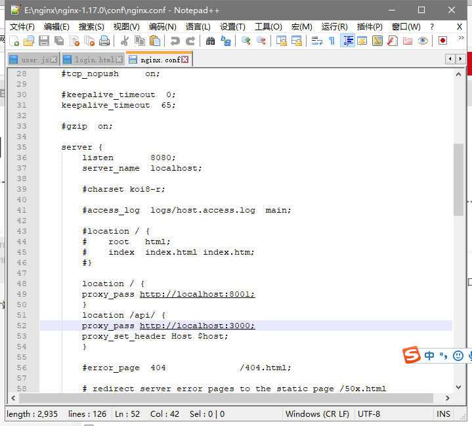Screen dimensions: 472x426
Task: Click the Zoom In magnifier icon
Action: [246, 41]
